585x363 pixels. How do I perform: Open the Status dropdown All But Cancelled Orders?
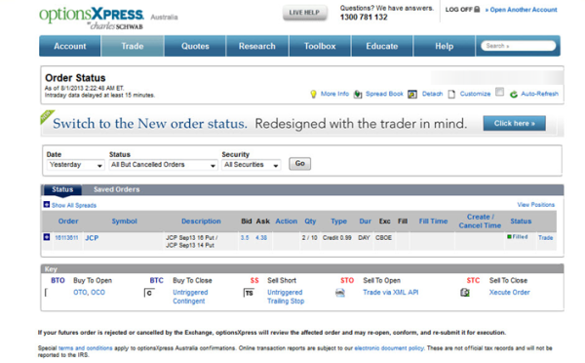(163, 165)
